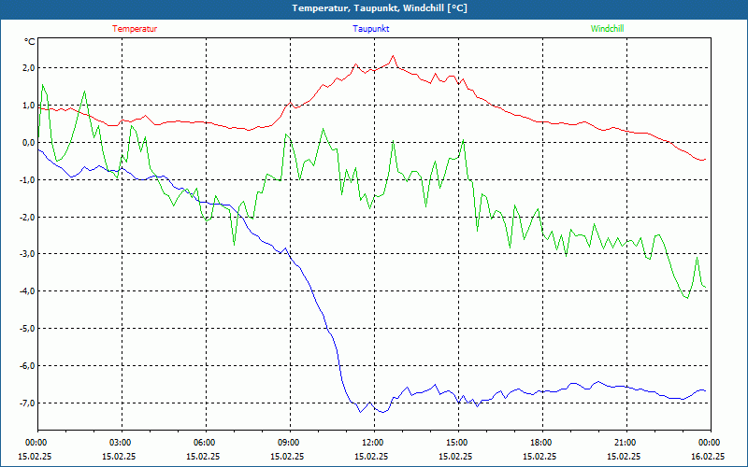Screen dimensions: 748x467
Task: Click the -3,0 y-axis value
Action: tap(28, 254)
